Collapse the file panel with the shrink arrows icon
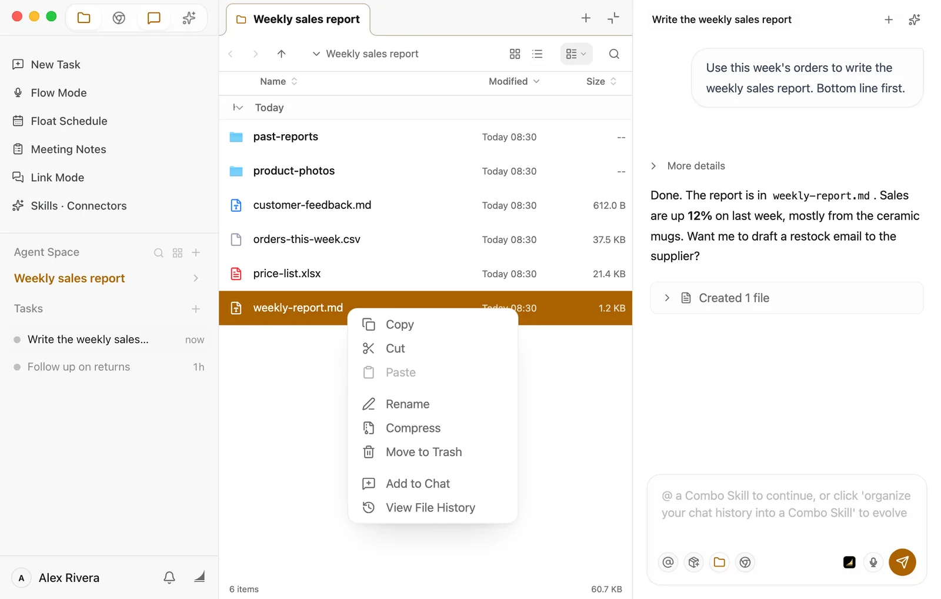 click(613, 18)
